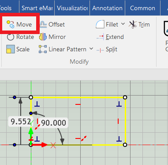
Task: Select the Split tool
Action: click(107, 50)
